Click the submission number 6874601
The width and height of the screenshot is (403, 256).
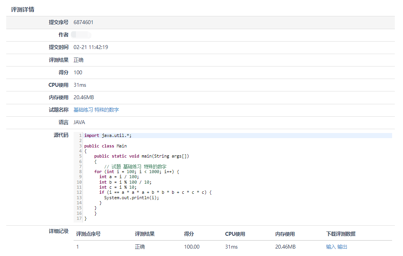(83, 23)
